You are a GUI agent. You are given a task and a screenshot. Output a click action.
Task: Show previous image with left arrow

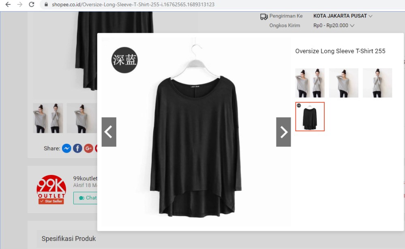click(x=109, y=132)
